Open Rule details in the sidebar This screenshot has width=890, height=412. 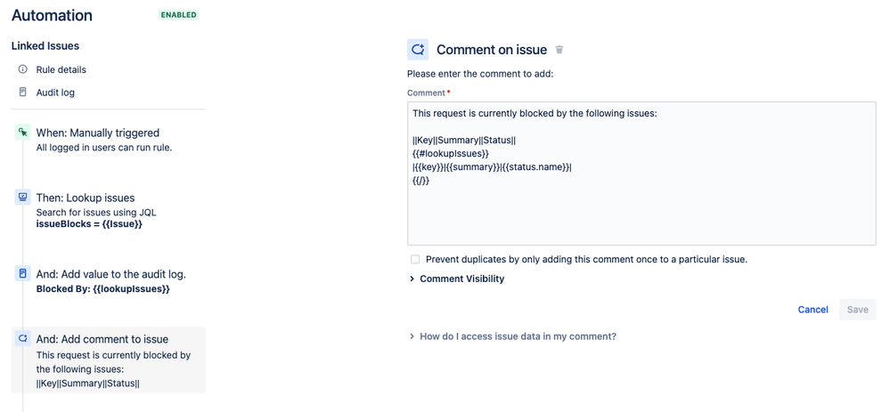pyautogui.click(x=61, y=69)
